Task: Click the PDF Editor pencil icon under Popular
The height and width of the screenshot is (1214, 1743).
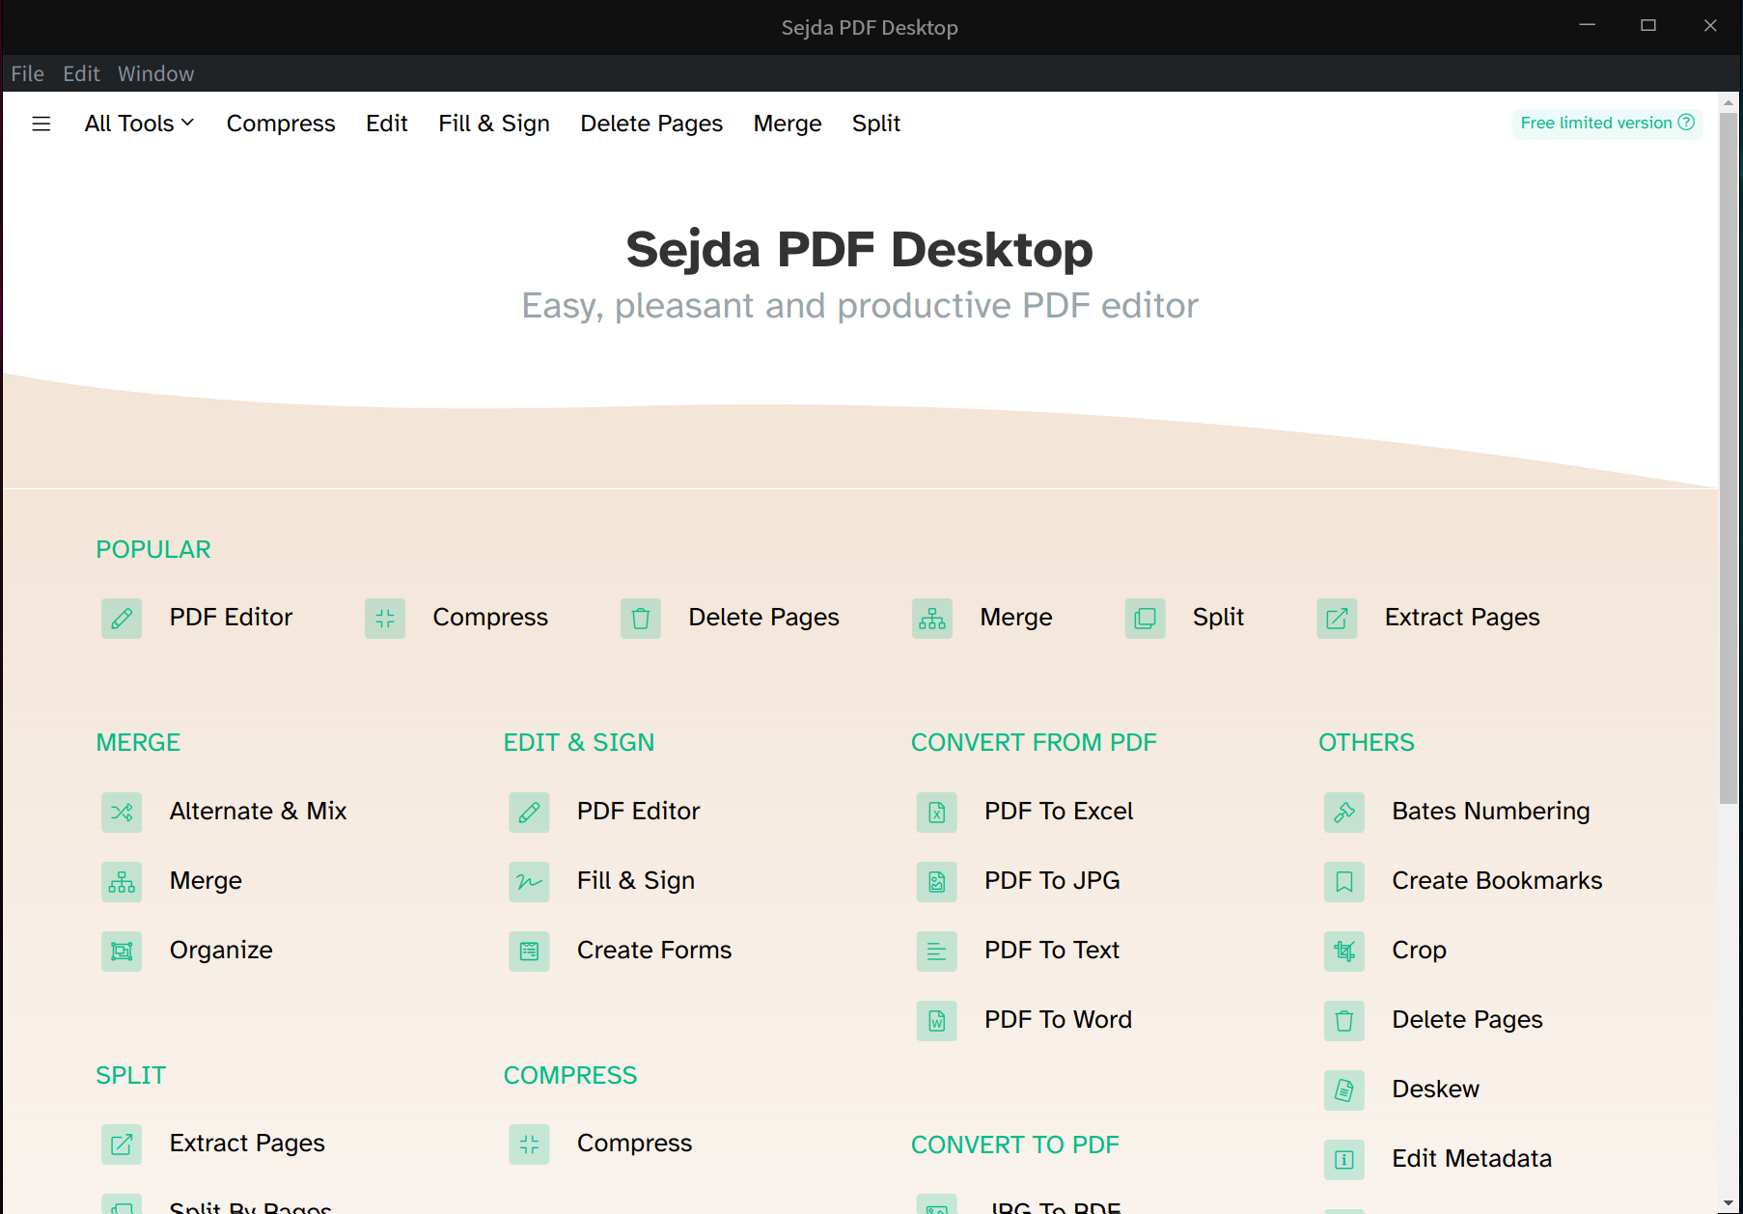Action: tap(122, 619)
